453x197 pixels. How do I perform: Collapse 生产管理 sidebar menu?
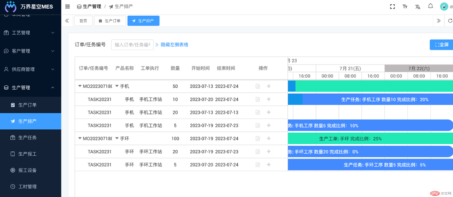(x=30, y=87)
